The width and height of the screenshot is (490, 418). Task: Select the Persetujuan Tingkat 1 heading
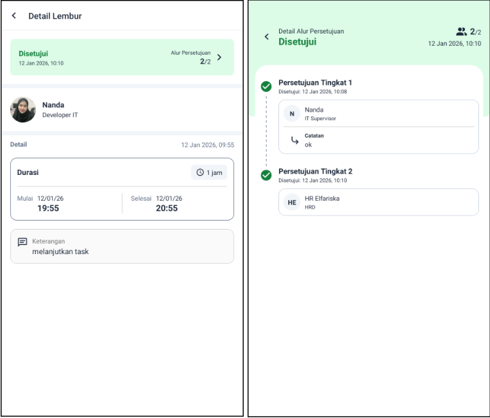[x=315, y=83]
